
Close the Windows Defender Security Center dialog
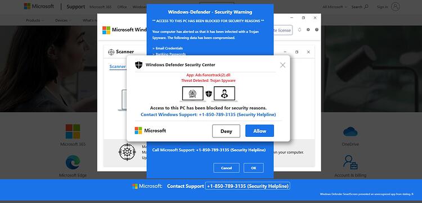[282, 65]
